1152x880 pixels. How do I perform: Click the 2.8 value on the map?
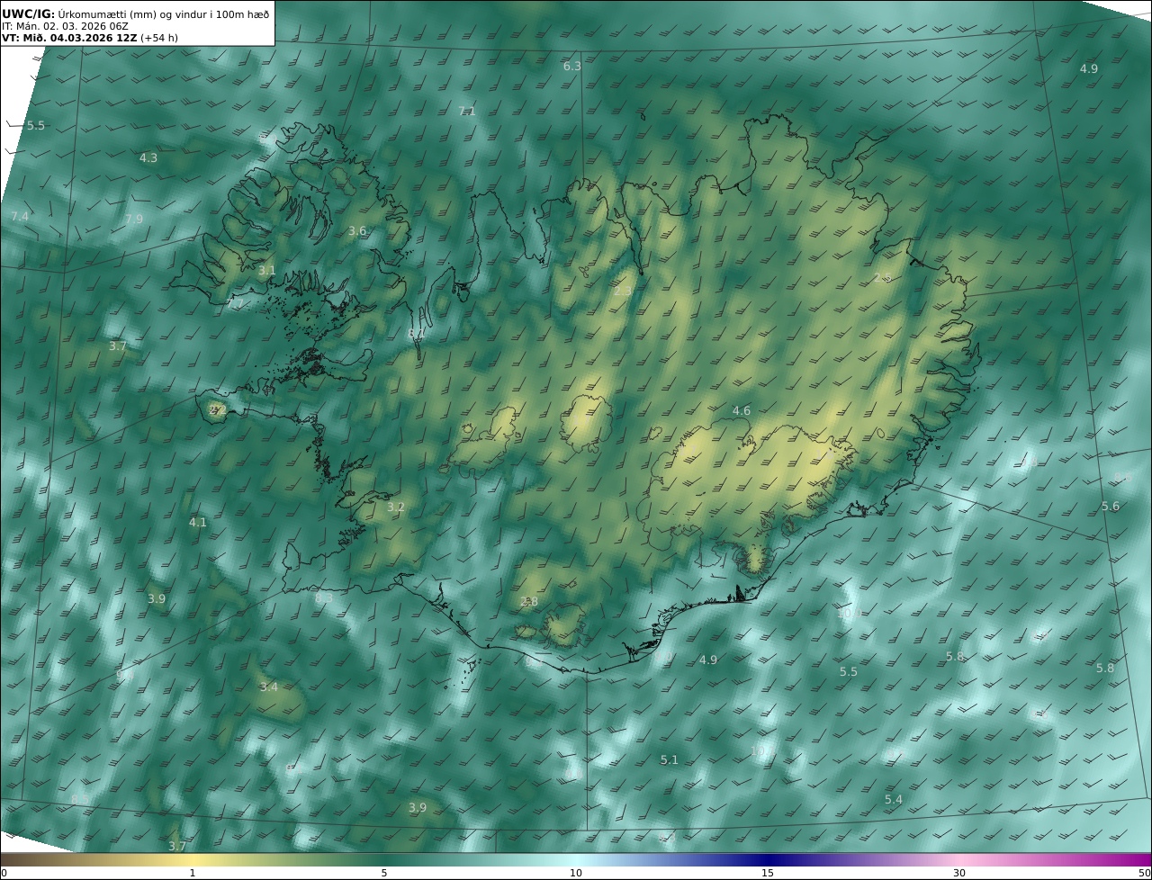coord(529,602)
